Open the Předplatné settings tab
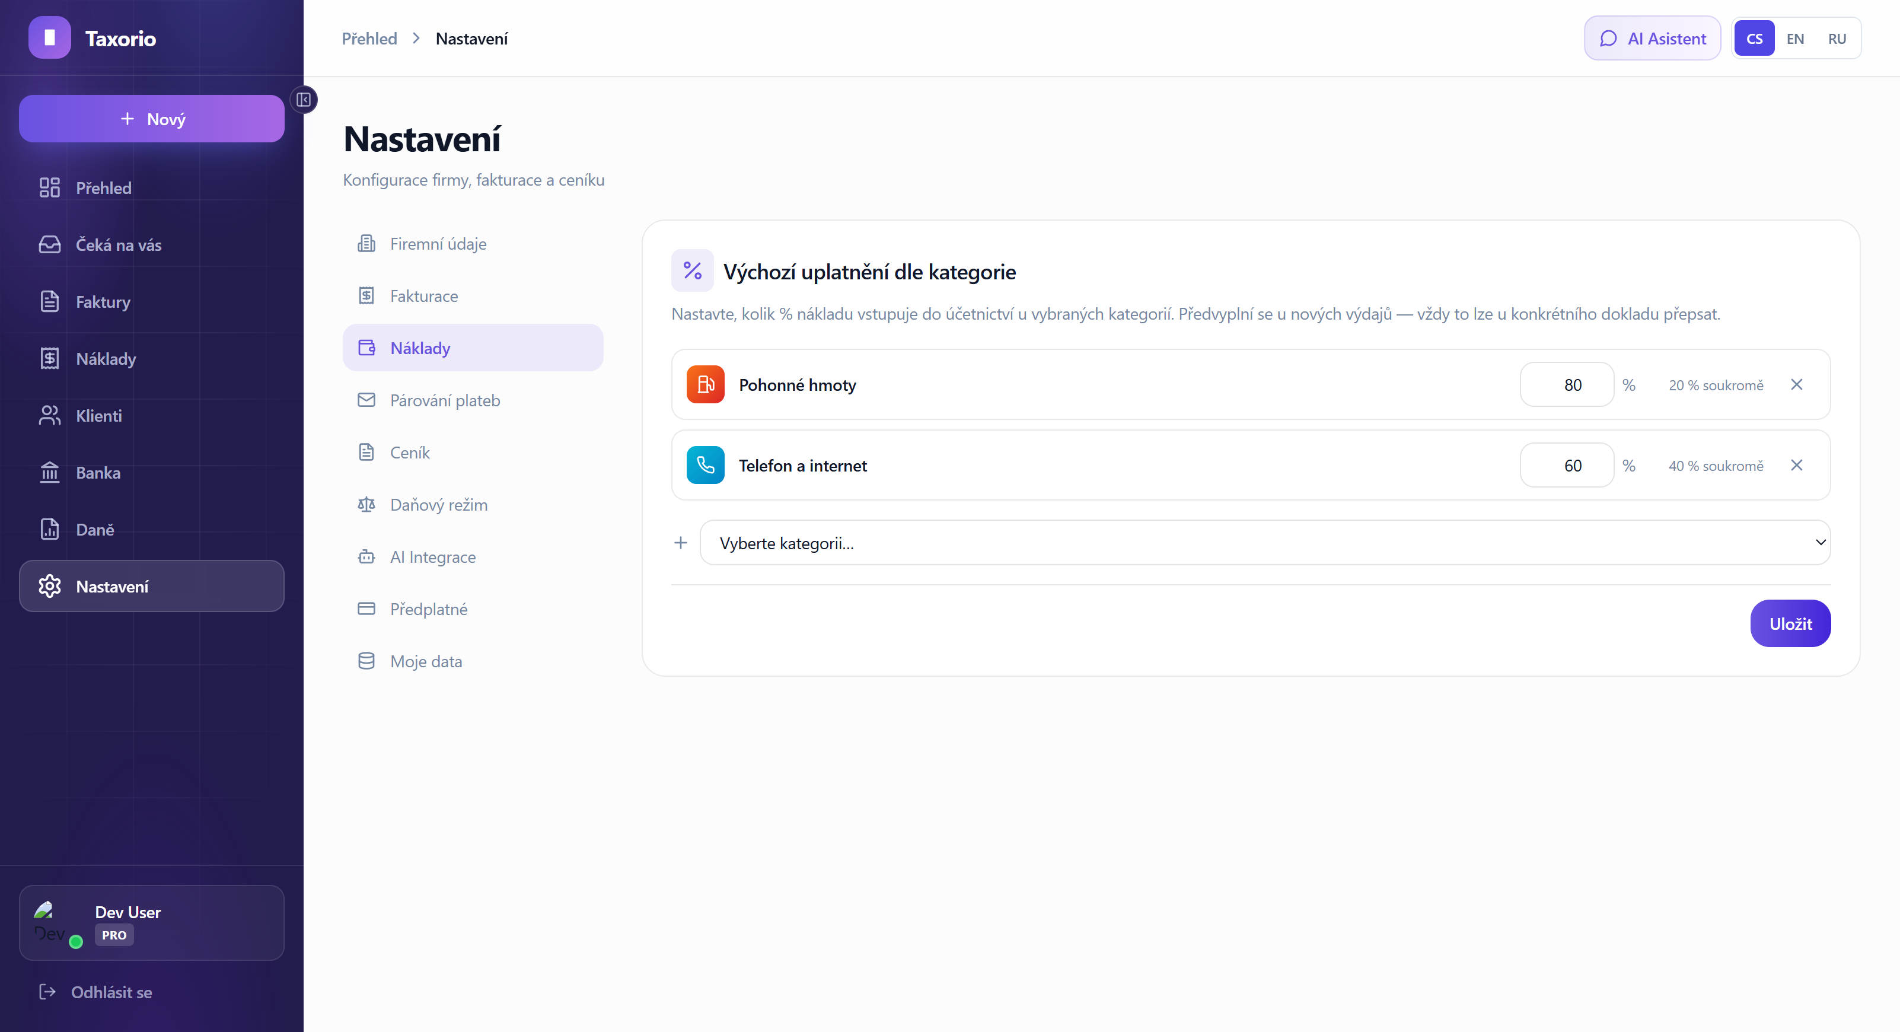Image resolution: width=1900 pixels, height=1032 pixels. click(x=473, y=609)
